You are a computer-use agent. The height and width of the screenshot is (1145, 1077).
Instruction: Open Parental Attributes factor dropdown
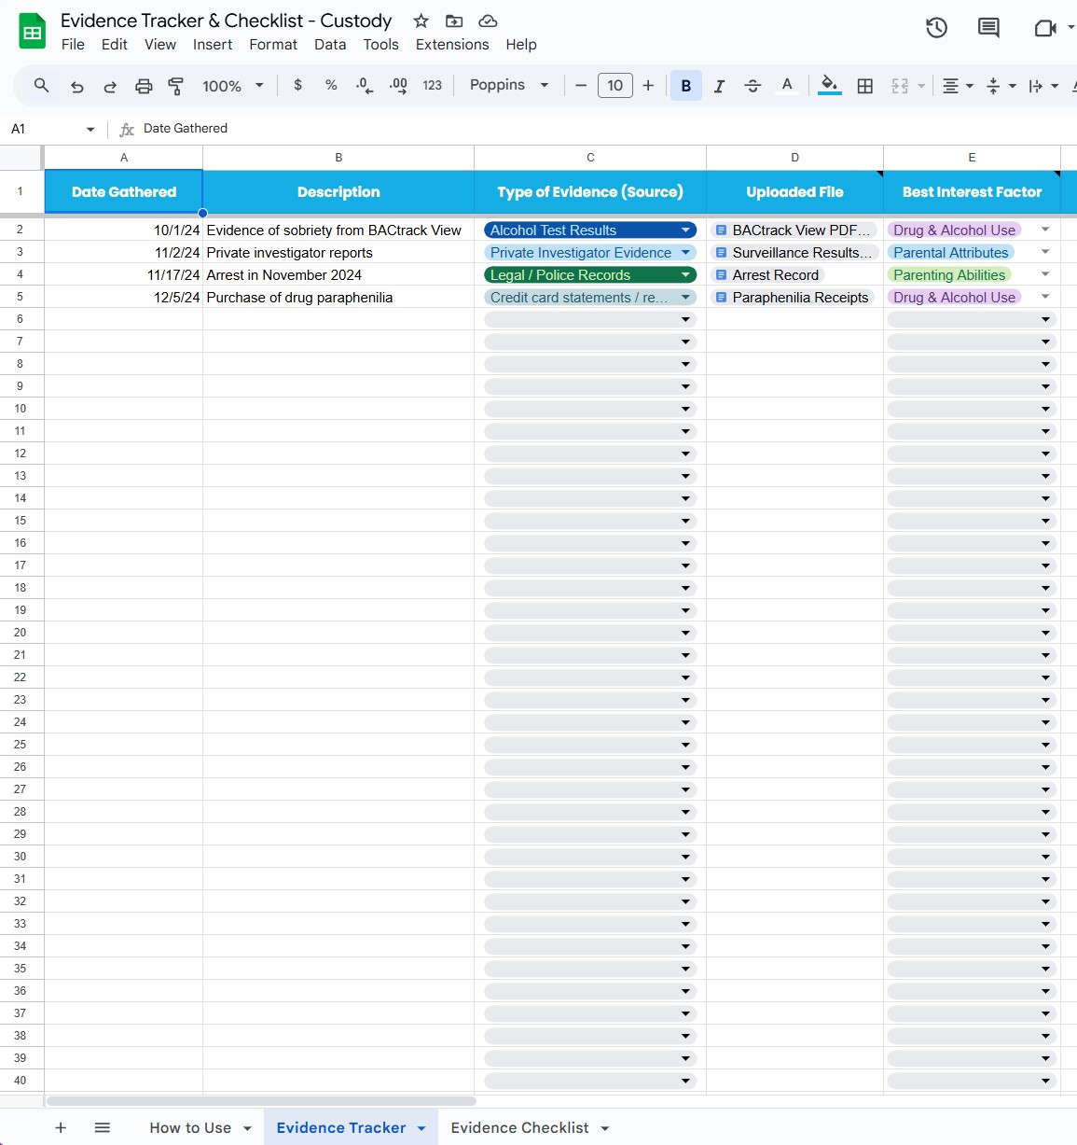click(1045, 252)
